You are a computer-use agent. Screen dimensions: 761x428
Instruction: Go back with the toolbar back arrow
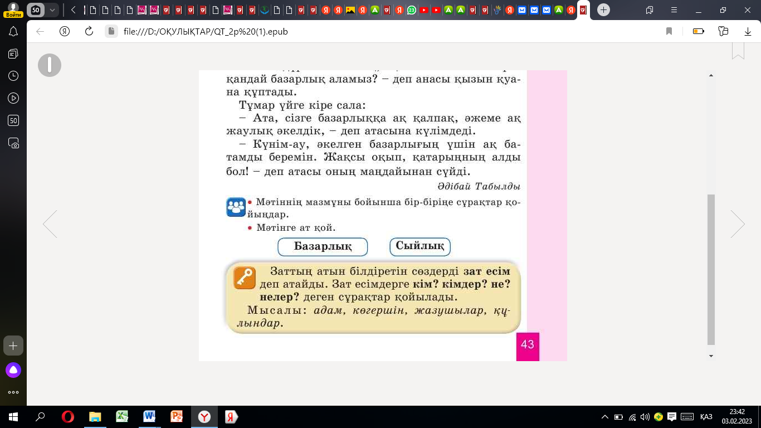[x=40, y=32]
